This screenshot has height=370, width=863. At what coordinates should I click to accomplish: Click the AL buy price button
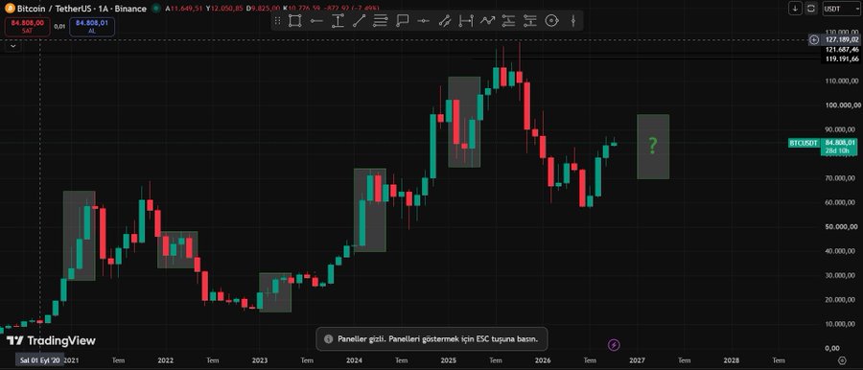tap(92, 27)
